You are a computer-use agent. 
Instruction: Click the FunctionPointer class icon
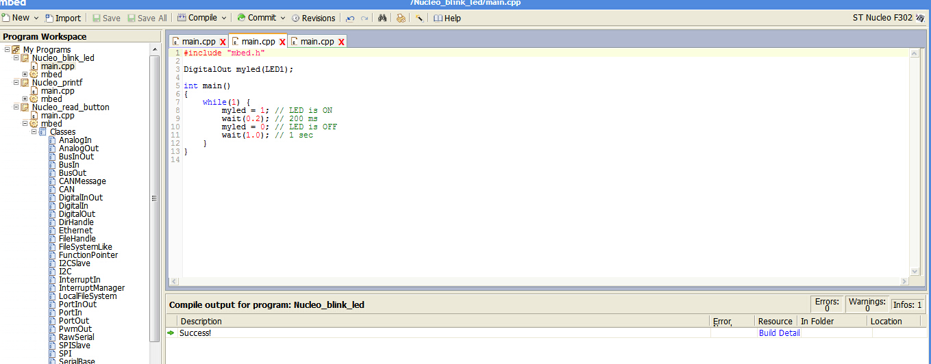(53, 255)
